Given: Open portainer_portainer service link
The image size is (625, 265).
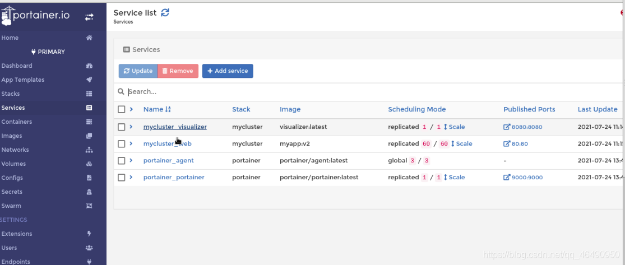Looking at the screenshot, I should (174, 178).
